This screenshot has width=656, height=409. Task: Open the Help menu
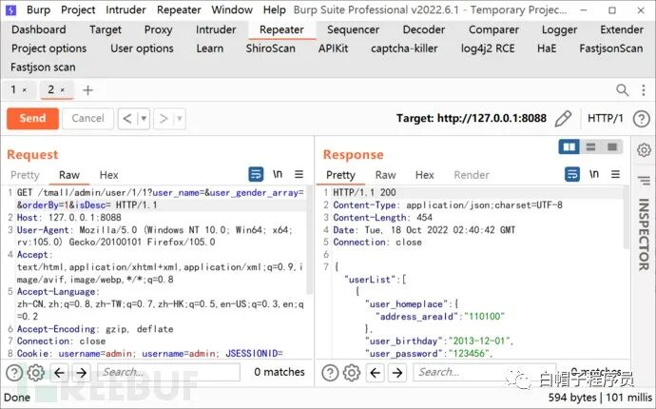click(275, 10)
